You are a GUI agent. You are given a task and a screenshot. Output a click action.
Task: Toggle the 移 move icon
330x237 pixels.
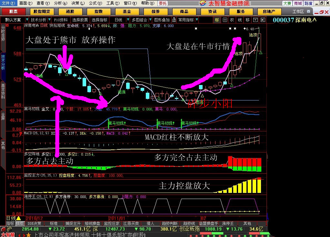point(247,20)
